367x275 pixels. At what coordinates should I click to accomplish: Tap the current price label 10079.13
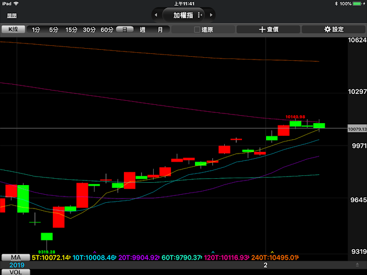(x=357, y=129)
